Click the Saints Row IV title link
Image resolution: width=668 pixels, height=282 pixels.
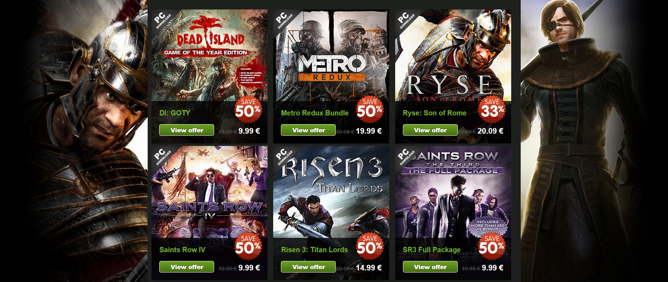point(182,250)
